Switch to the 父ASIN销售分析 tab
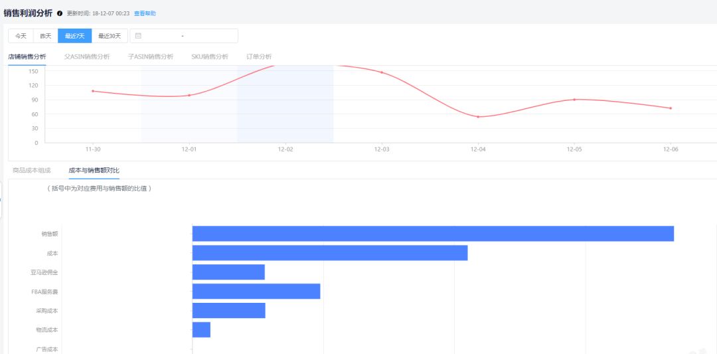717x354 pixels. pos(87,56)
